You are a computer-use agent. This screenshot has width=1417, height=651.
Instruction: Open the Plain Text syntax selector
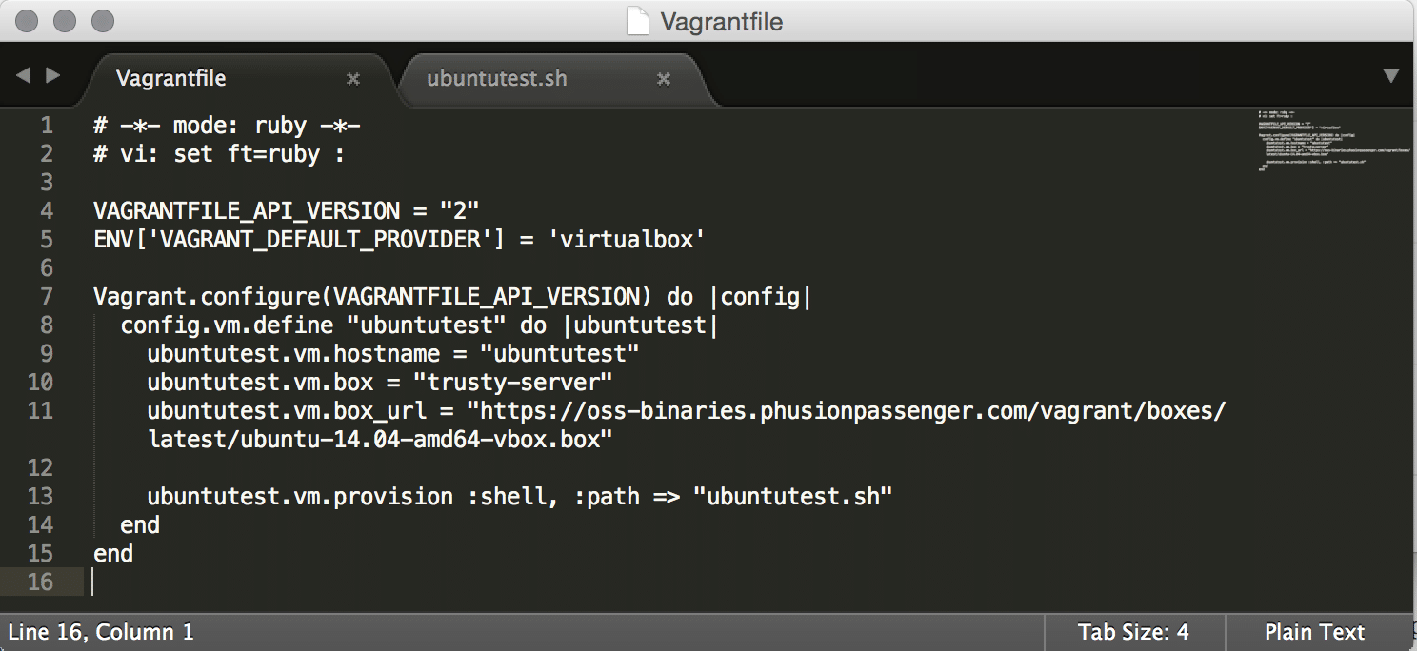pyautogui.click(x=1314, y=632)
